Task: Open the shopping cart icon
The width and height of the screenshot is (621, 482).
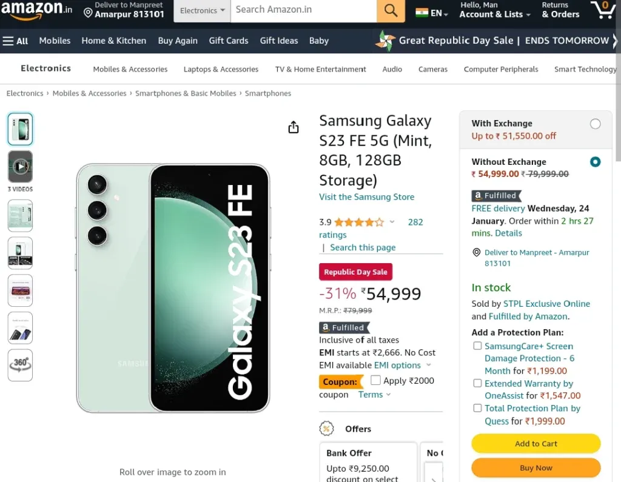Action: click(603, 10)
